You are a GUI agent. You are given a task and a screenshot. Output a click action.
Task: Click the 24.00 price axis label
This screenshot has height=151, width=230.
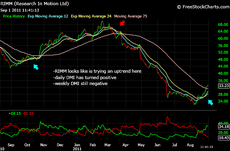(223, 101)
